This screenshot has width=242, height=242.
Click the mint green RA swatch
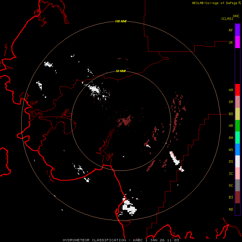tap(237, 138)
